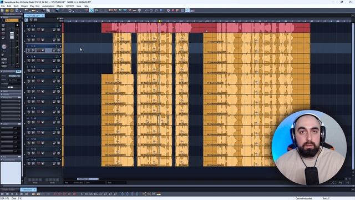This screenshot has height=200, width=355.
Task: Close the YOUTUBE.VIP project tab
Action: click(x=43, y=16)
